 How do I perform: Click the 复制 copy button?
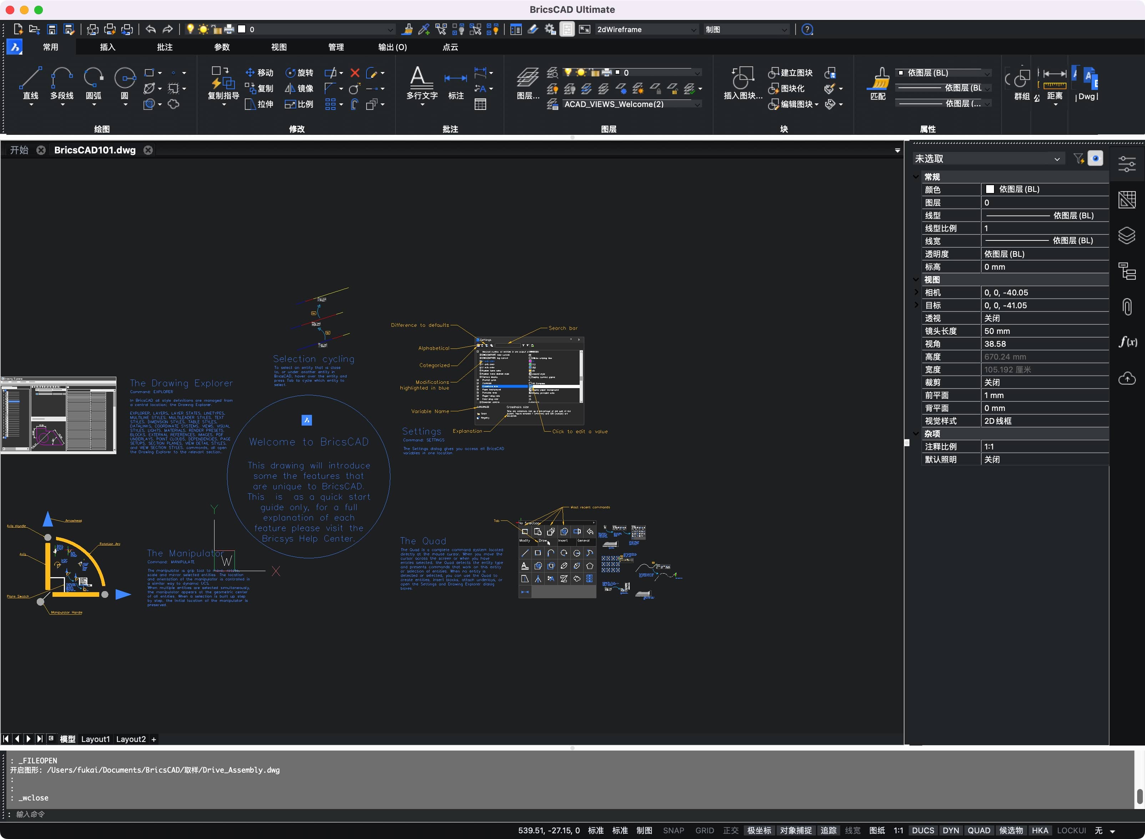click(259, 88)
